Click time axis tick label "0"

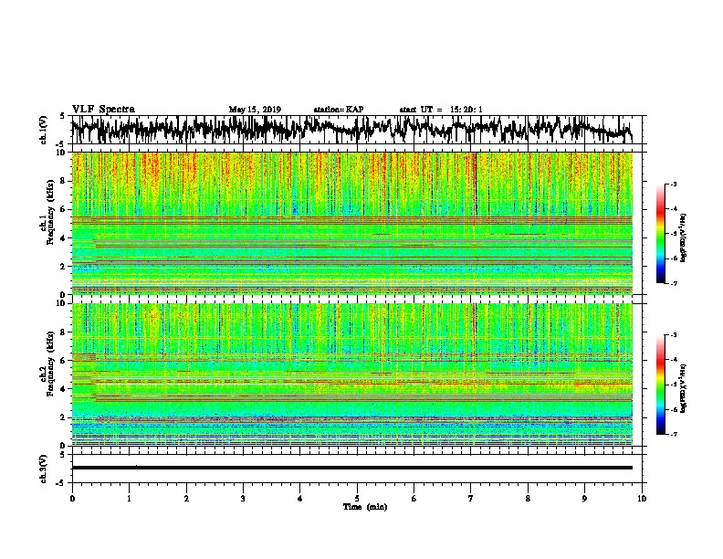[x=72, y=499]
